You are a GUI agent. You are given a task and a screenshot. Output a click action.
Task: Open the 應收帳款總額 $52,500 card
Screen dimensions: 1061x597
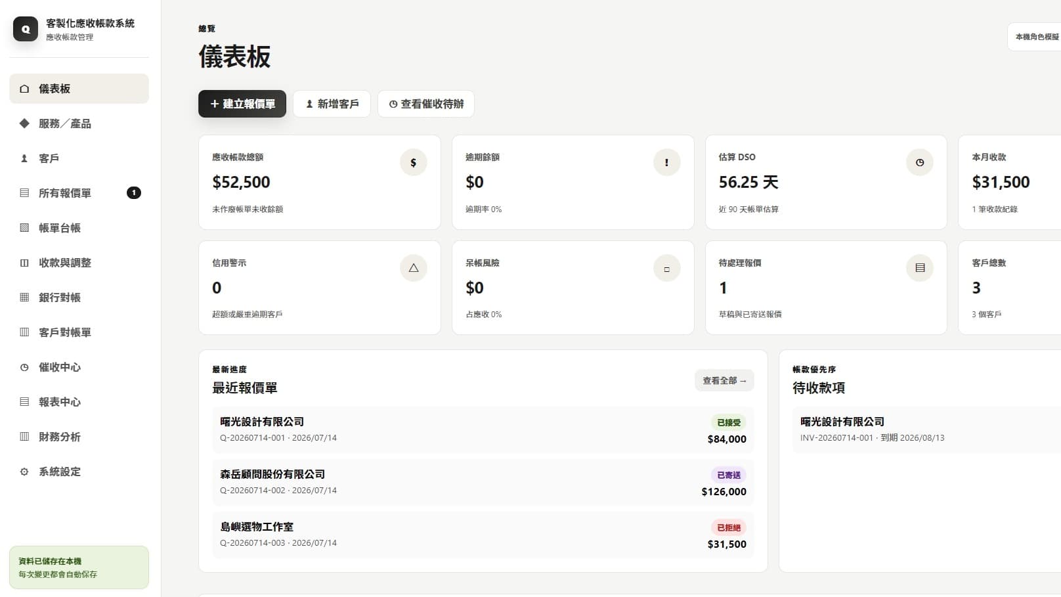tap(320, 183)
